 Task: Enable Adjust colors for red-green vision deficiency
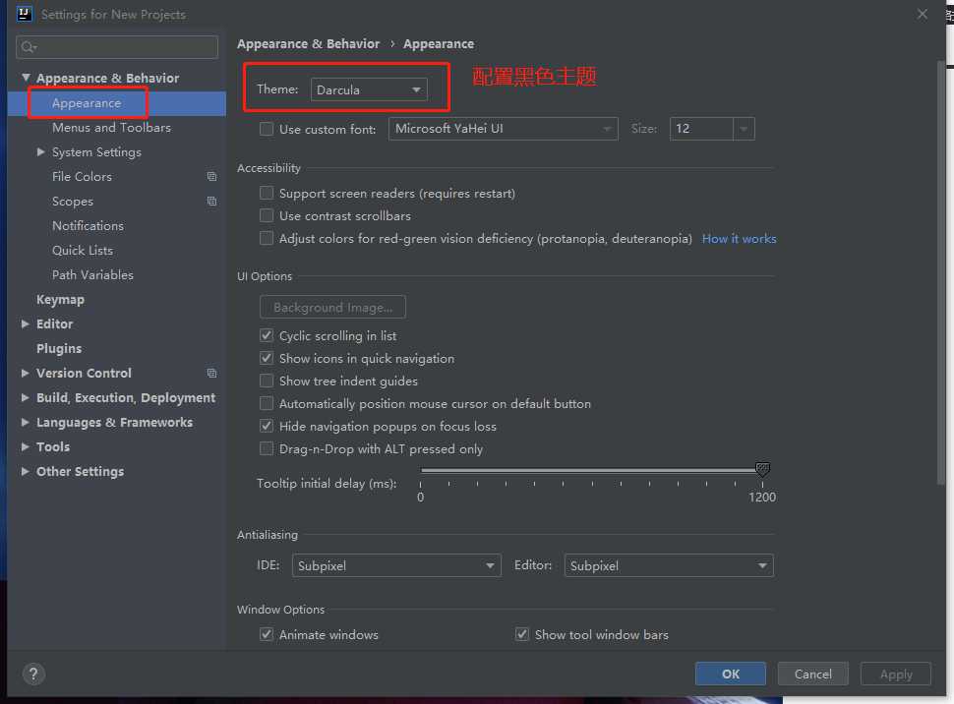(x=267, y=238)
